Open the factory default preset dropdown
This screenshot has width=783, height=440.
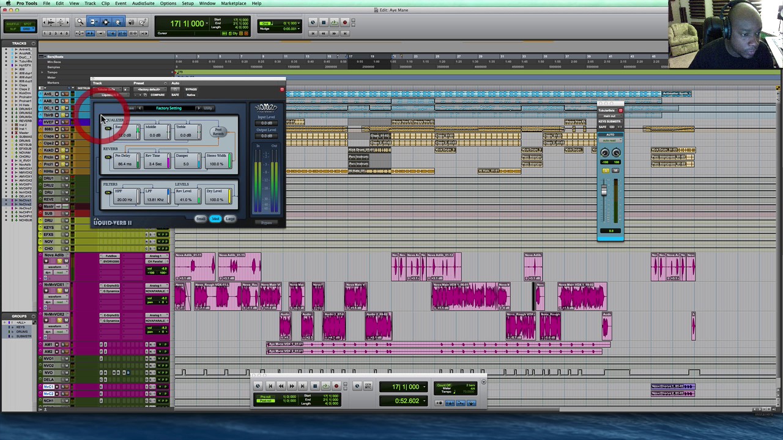click(150, 89)
